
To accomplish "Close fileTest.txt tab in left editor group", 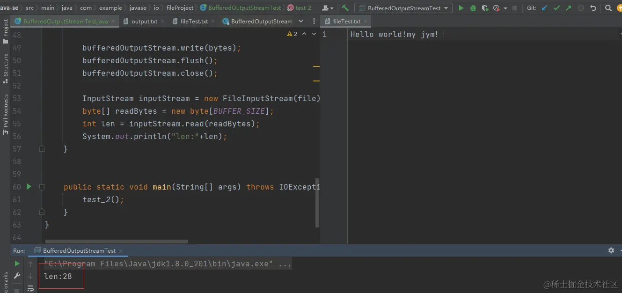I will point(213,22).
